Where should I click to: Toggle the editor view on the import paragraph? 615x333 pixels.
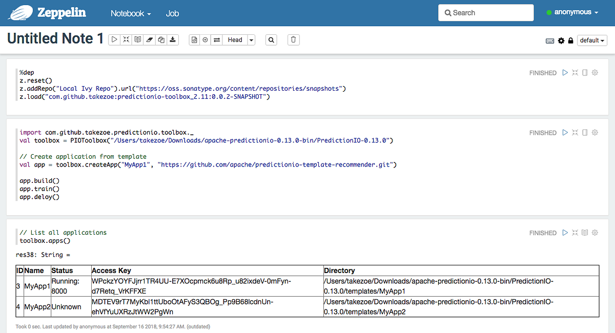click(x=585, y=132)
